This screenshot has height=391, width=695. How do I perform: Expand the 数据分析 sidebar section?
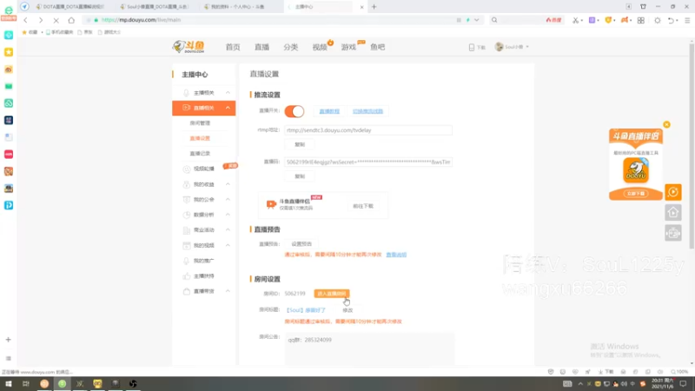click(x=228, y=215)
